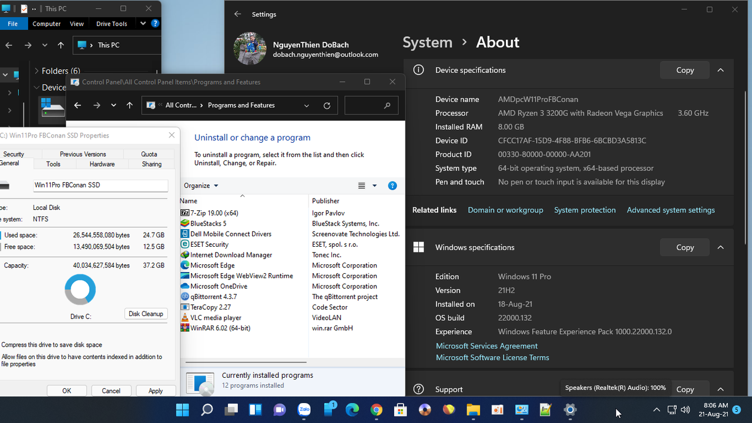The height and width of the screenshot is (423, 752).
Task: Refresh the Programs and Features address bar
Action: [327, 106]
